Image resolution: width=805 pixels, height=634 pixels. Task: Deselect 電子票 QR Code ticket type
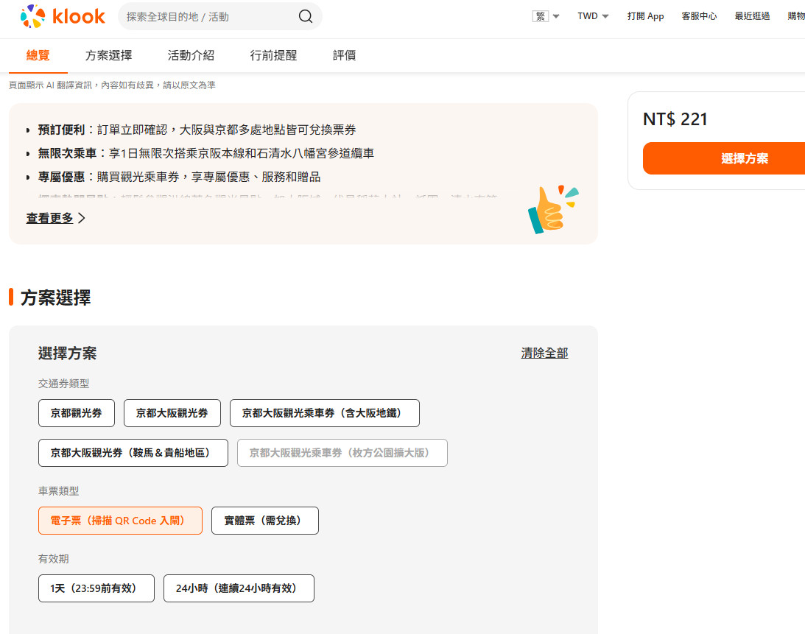pyautogui.click(x=120, y=521)
